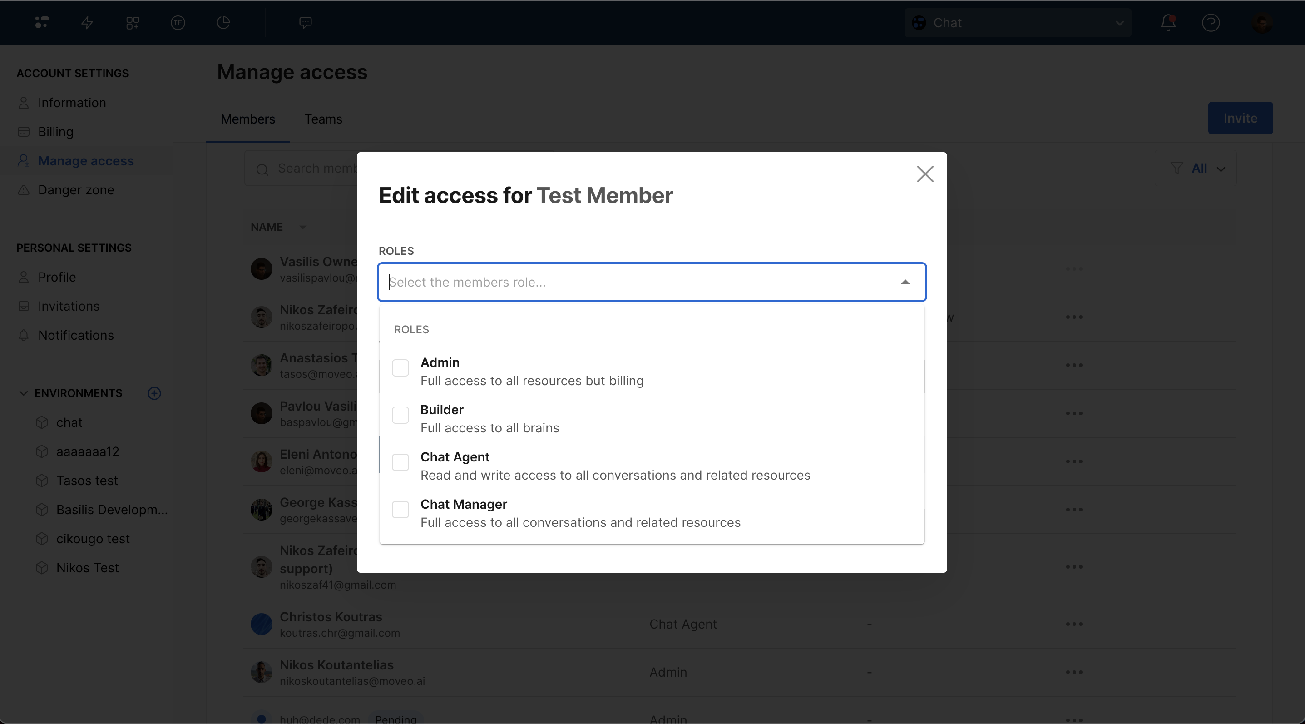Check the Chat Manager role checkbox
The image size is (1305, 724).
[x=400, y=509]
